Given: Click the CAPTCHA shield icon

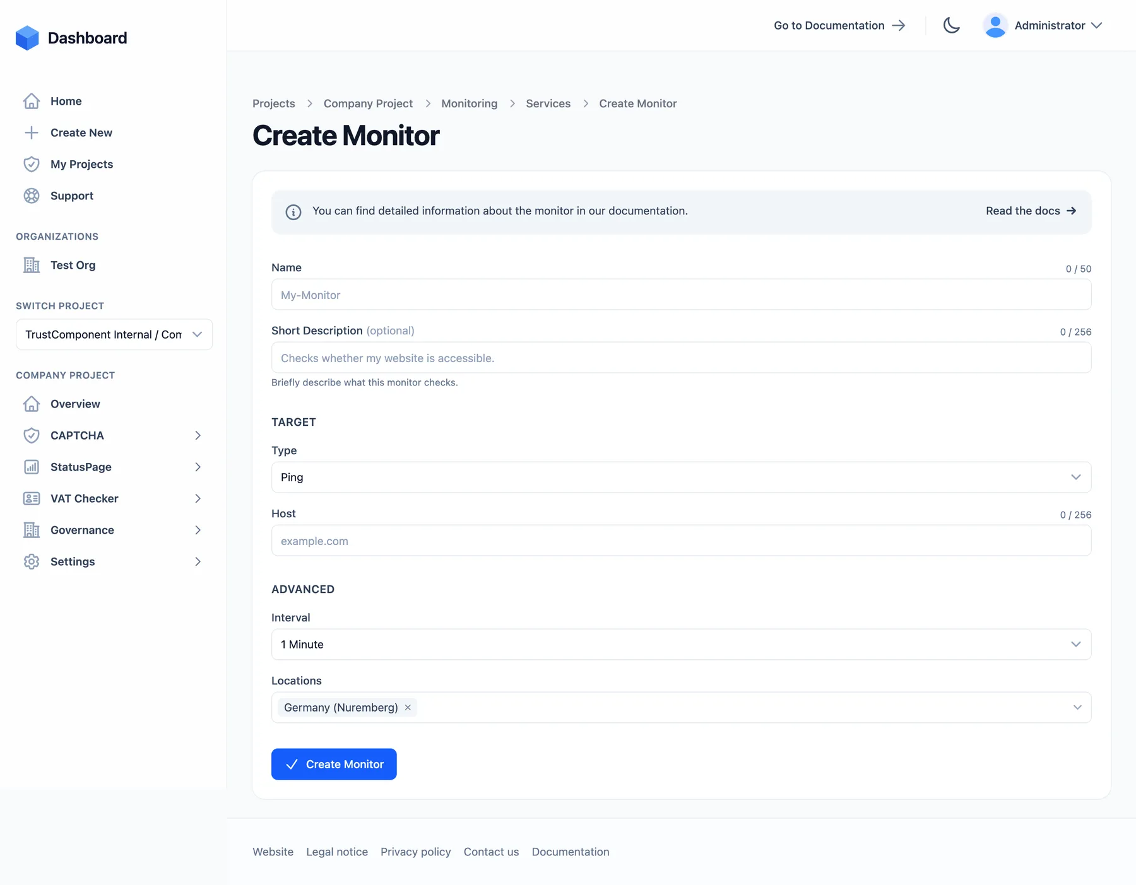Looking at the screenshot, I should click(32, 435).
